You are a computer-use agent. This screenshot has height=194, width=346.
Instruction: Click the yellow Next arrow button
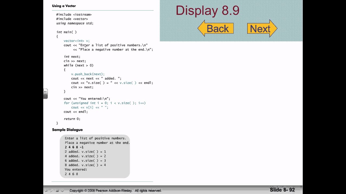pyautogui.click(x=262, y=28)
